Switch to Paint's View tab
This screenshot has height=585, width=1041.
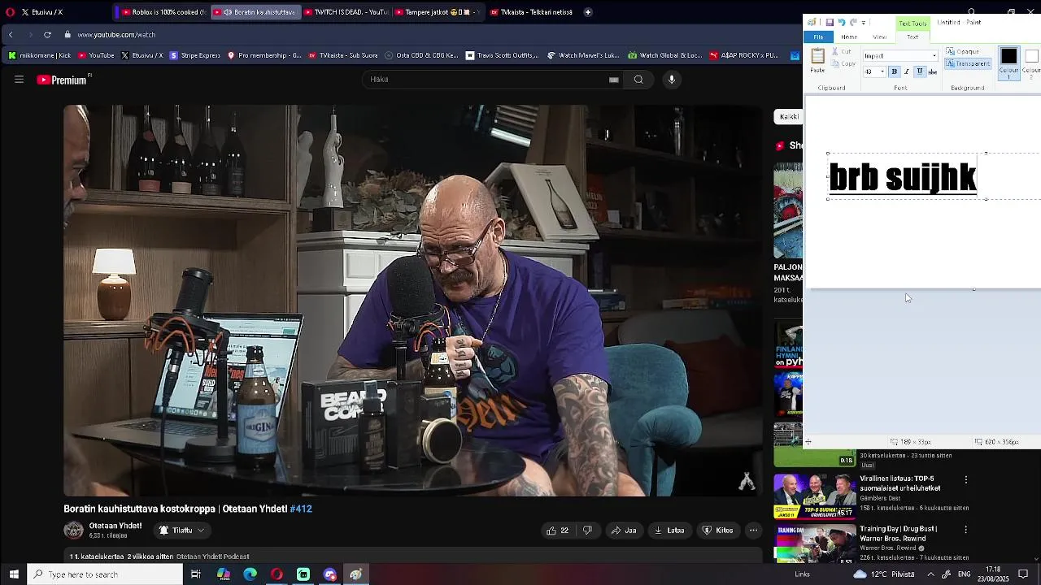(880, 37)
